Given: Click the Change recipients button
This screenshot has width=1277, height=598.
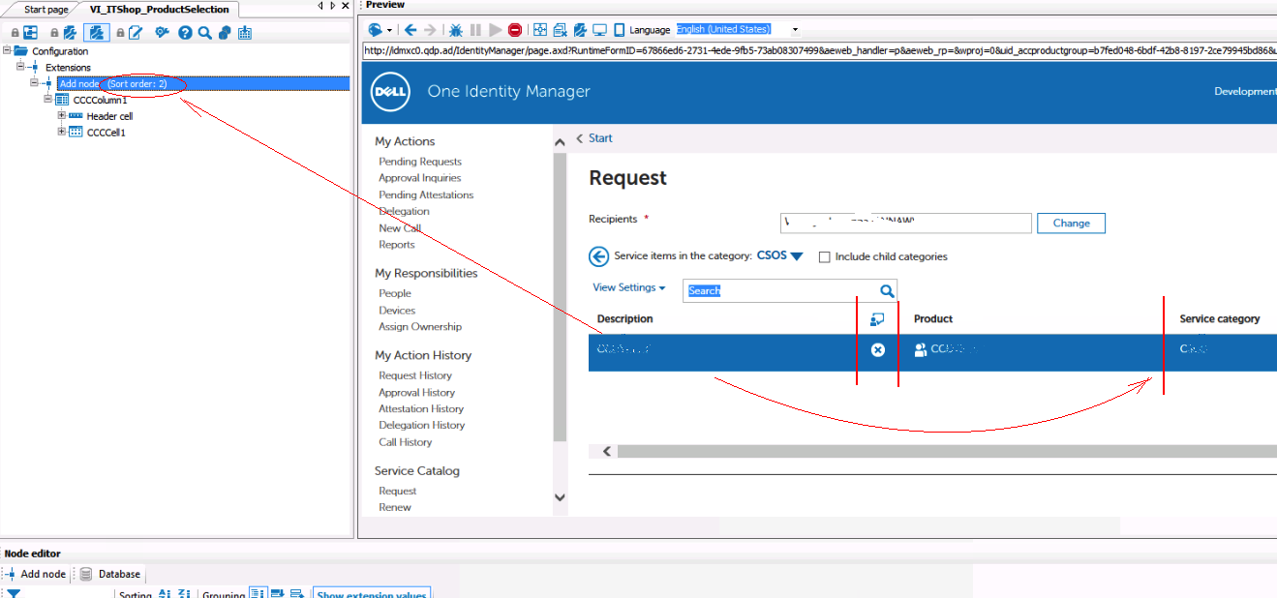Looking at the screenshot, I should point(1071,224).
